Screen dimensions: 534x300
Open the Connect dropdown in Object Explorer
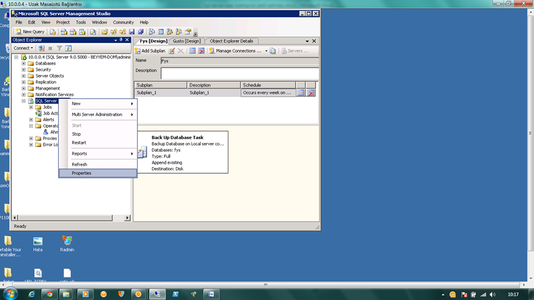(23, 48)
